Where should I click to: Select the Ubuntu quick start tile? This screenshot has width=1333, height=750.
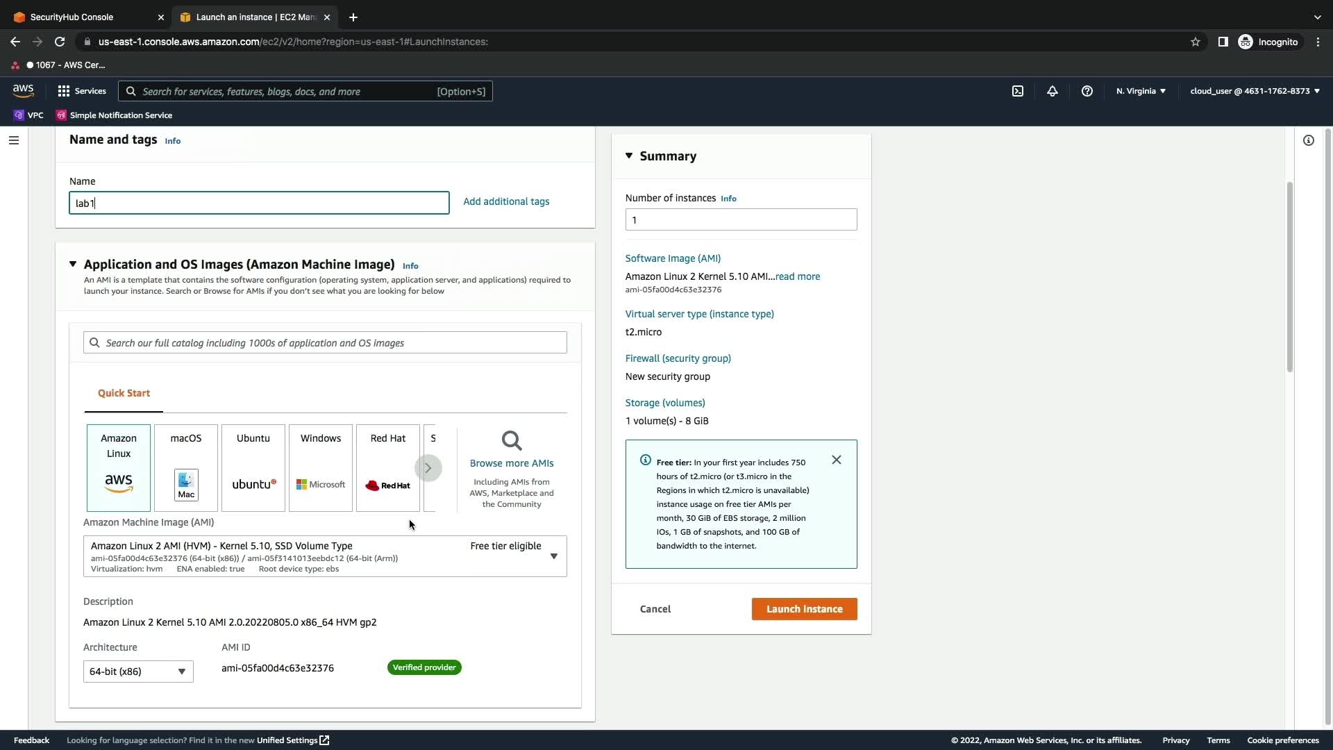click(253, 467)
